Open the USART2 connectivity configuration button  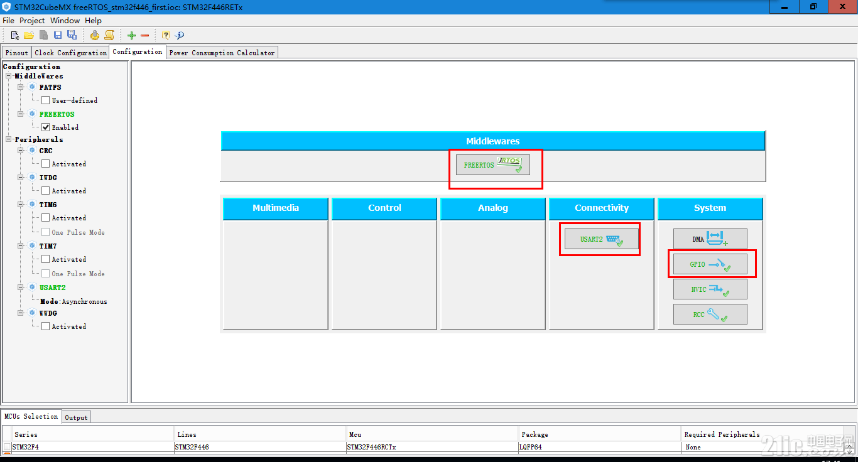click(x=602, y=239)
